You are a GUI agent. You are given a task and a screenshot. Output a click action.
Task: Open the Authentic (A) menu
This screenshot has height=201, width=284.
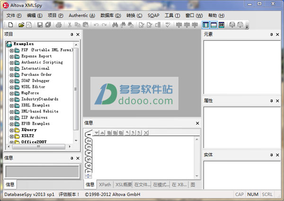[82, 16]
